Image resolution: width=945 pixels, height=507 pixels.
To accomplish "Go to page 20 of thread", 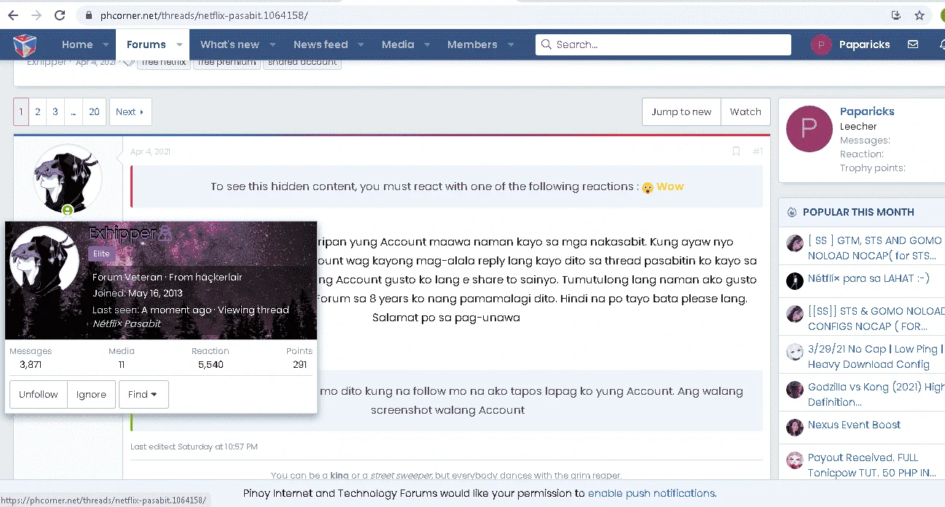I will (94, 111).
